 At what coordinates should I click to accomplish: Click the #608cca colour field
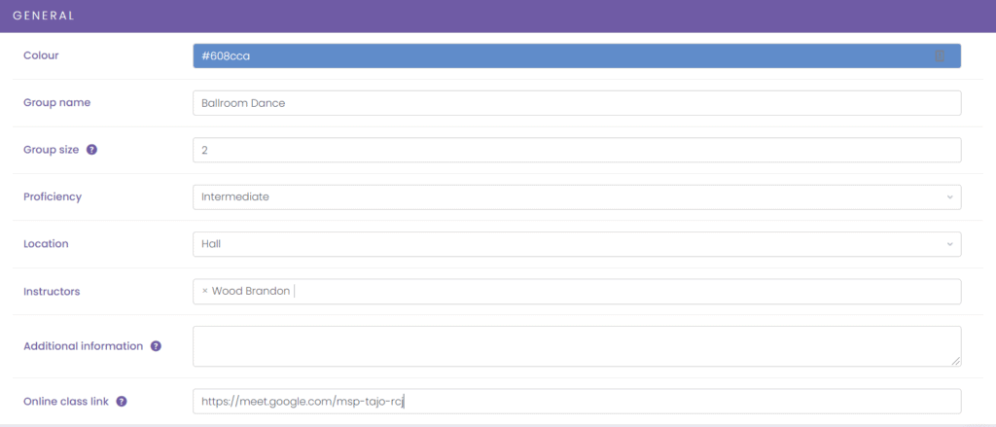point(577,55)
